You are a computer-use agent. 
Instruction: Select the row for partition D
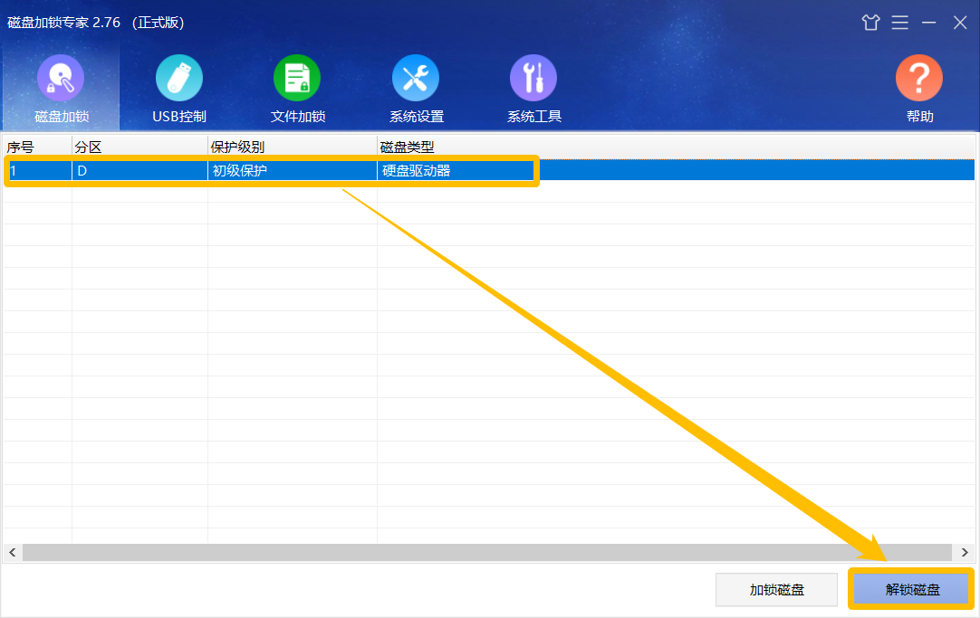pos(489,170)
